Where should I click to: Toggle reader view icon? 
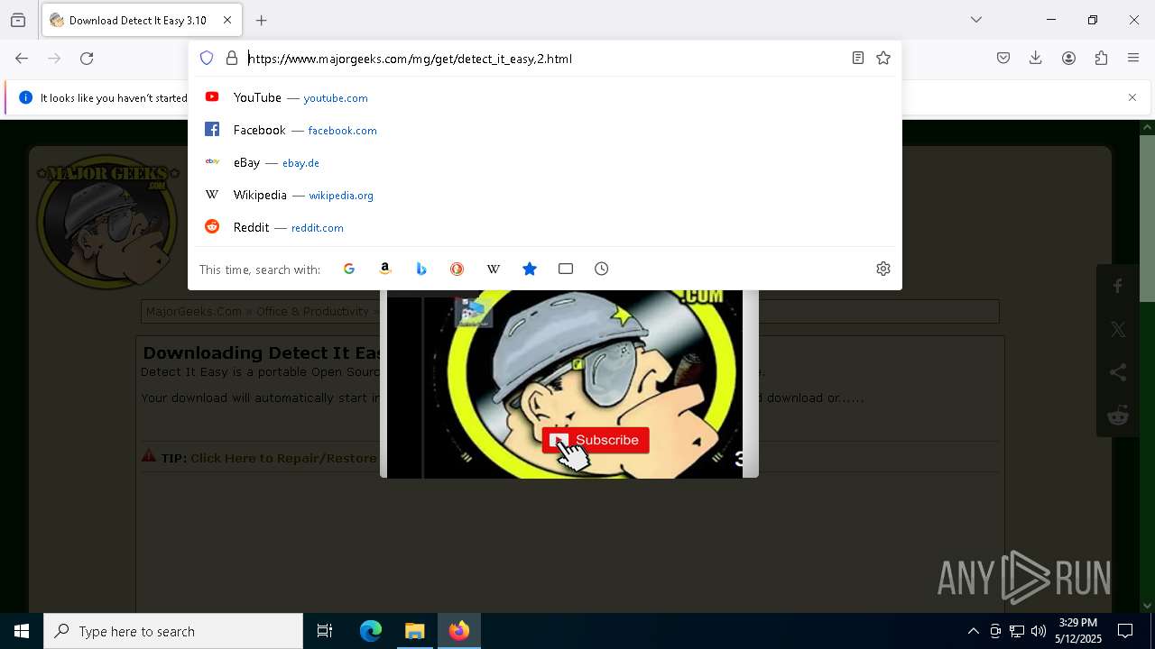pyautogui.click(x=858, y=59)
